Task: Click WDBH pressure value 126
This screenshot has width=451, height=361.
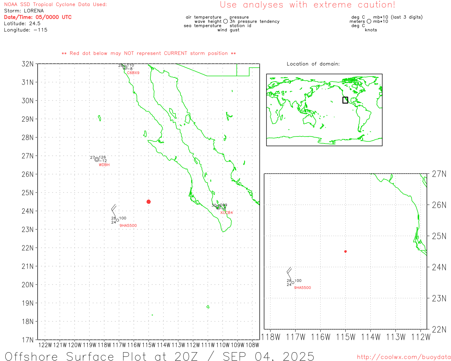Action: click(x=102, y=157)
